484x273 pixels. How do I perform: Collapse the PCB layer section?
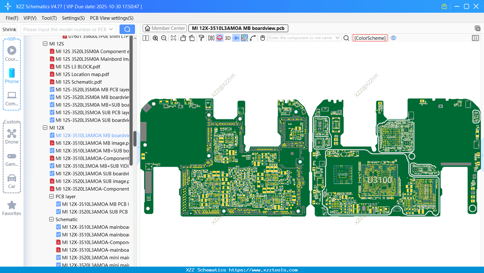click(51, 196)
